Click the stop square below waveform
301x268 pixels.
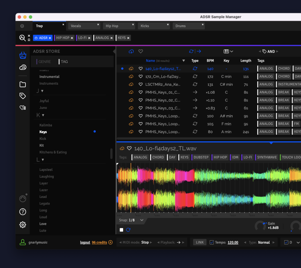(122, 230)
